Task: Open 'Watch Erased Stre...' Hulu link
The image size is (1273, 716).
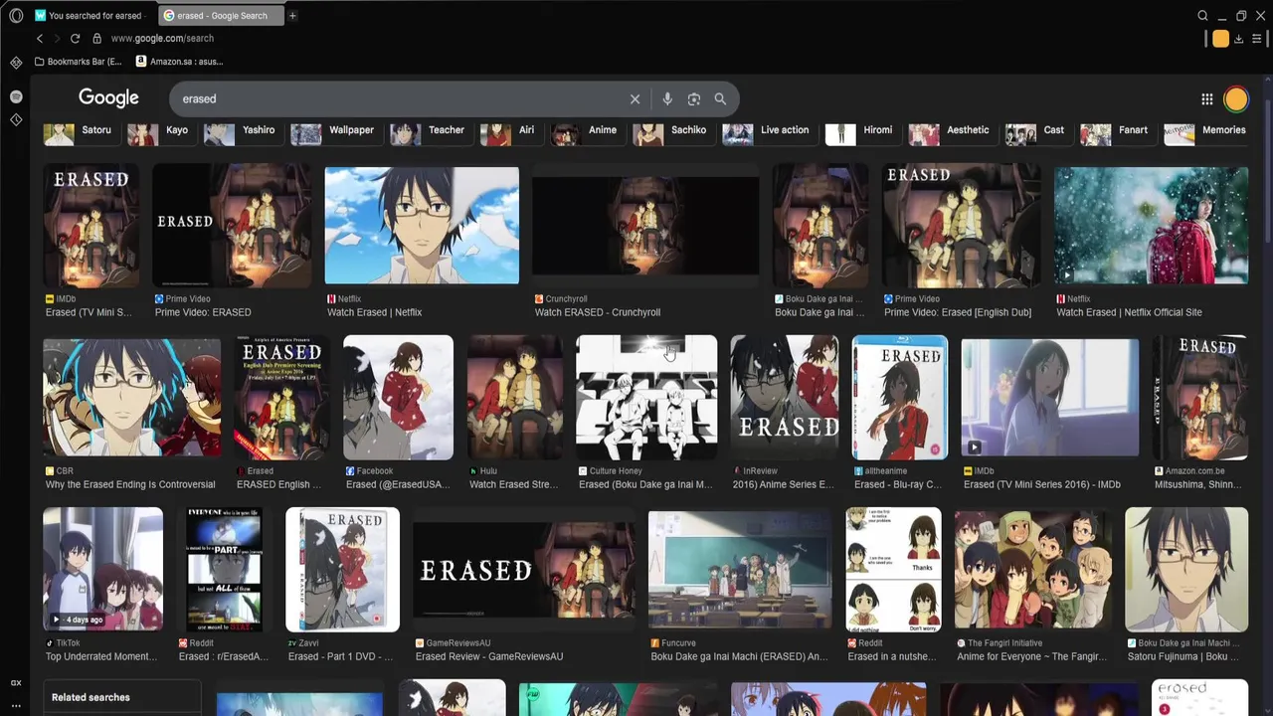Action: [513, 484]
